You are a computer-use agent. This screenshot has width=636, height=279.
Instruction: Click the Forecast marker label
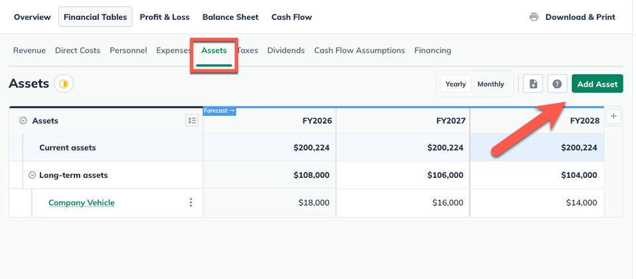click(219, 110)
